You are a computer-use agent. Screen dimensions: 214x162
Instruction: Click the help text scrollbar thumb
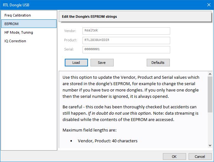click(x=210, y=94)
